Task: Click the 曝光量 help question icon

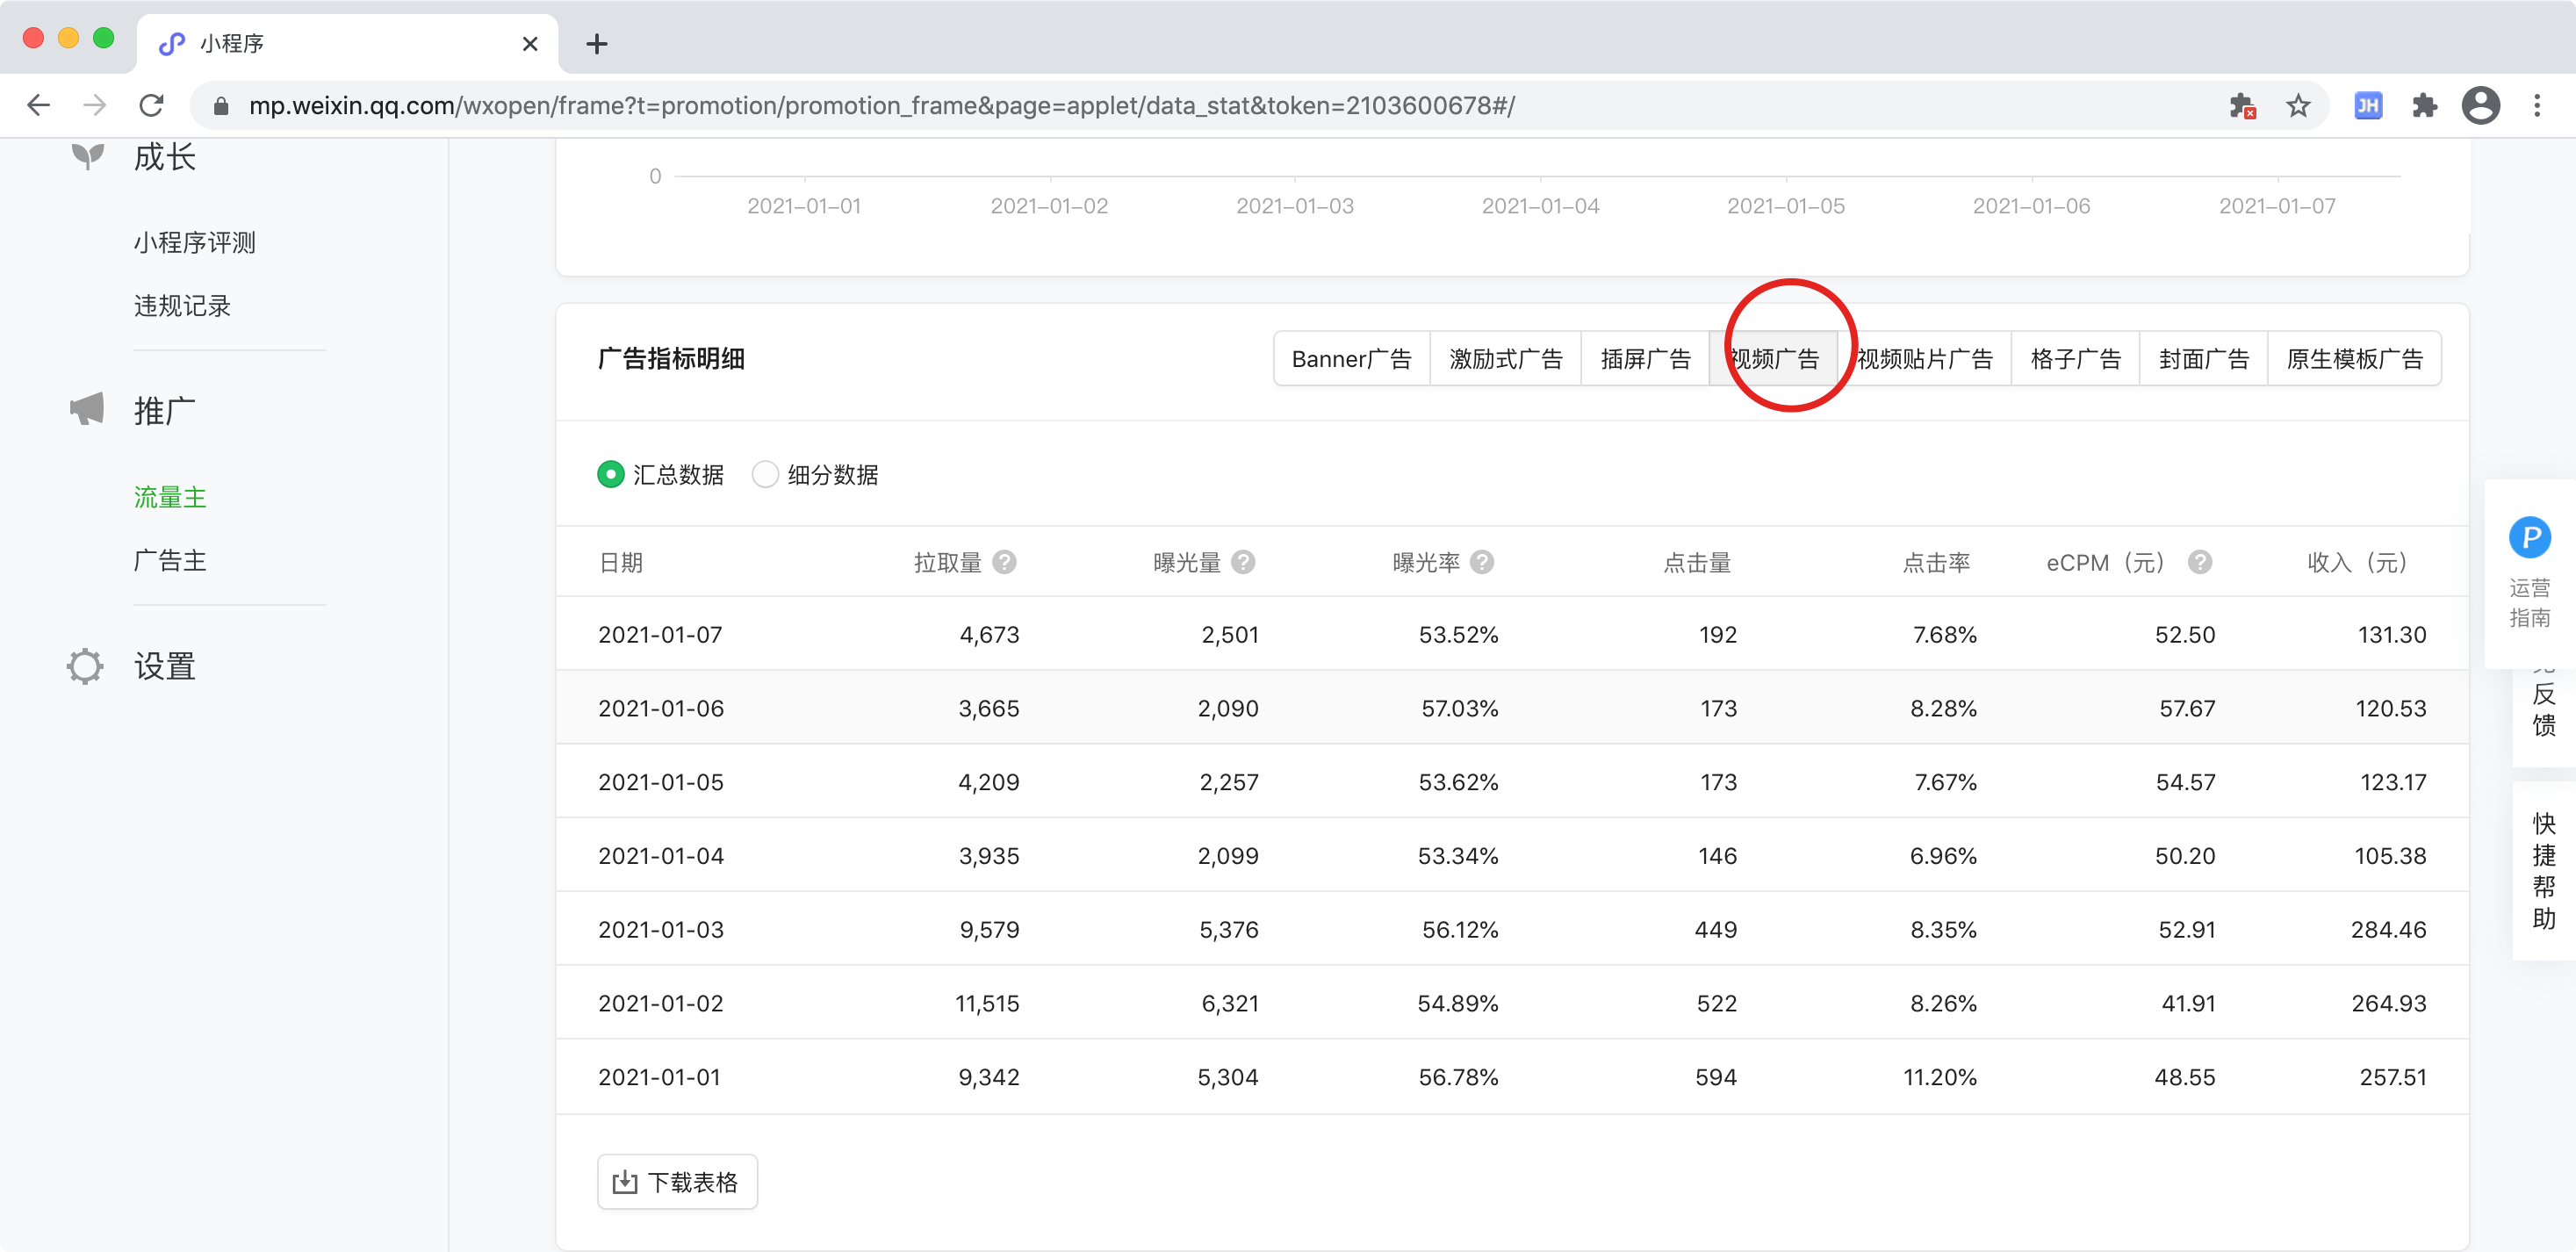Action: [1243, 562]
